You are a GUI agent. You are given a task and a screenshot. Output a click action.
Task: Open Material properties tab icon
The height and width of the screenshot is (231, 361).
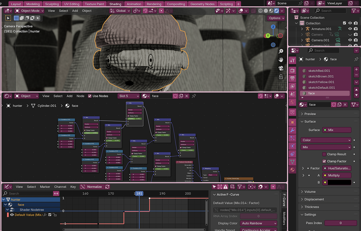(293, 169)
